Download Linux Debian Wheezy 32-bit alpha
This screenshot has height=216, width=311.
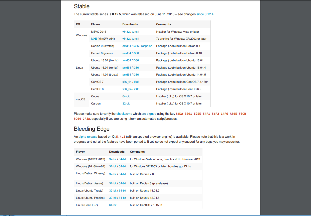[113, 174]
